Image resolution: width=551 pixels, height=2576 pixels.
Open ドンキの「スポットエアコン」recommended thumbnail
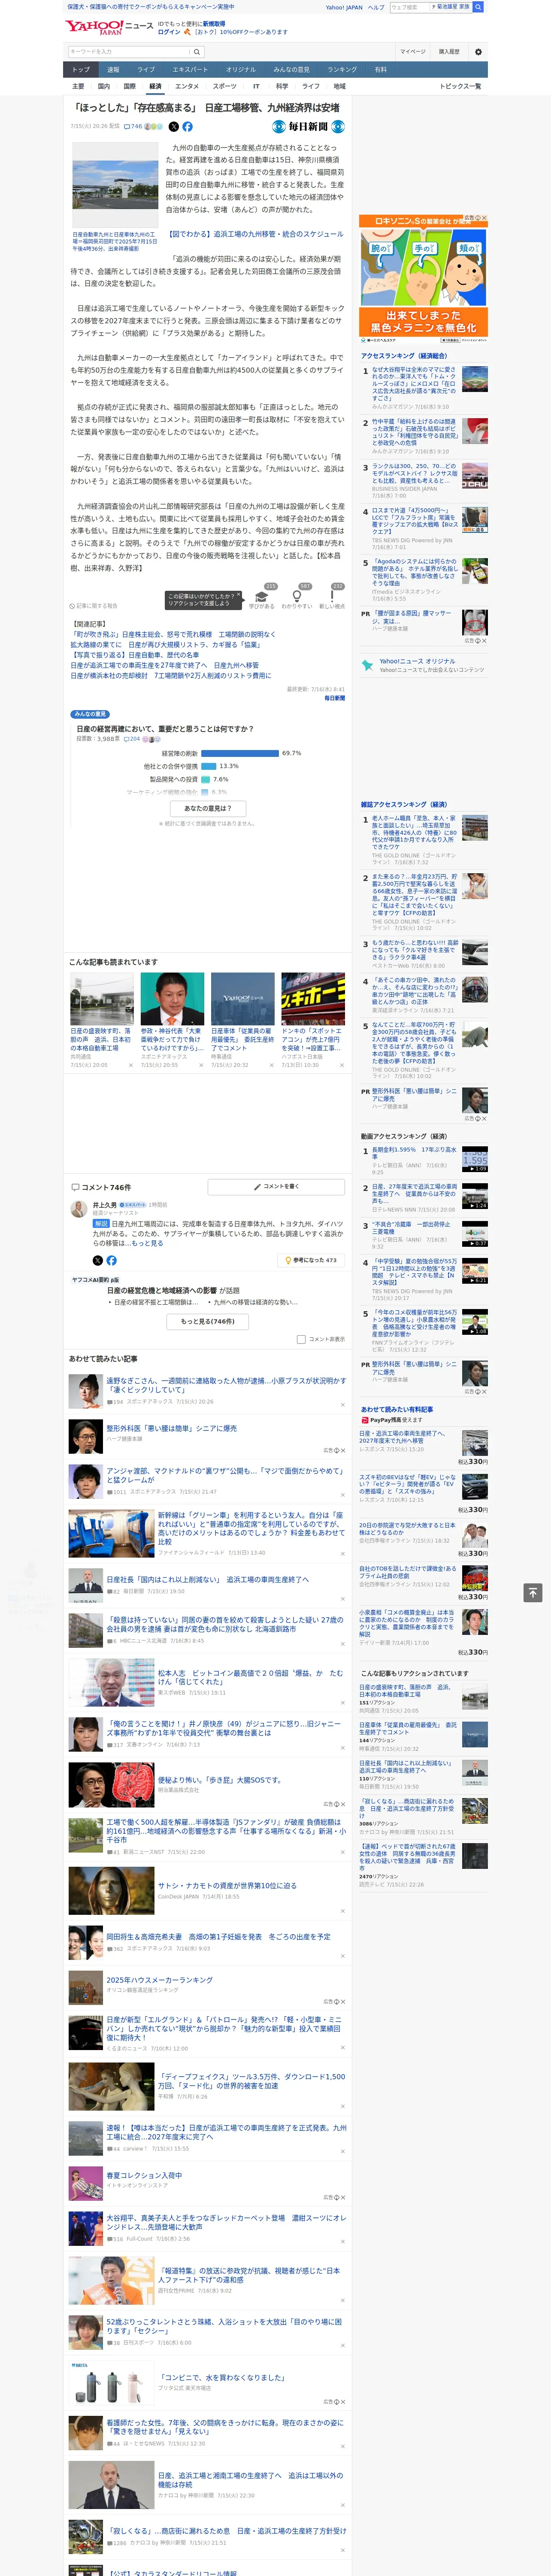pyautogui.click(x=312, y=998)
